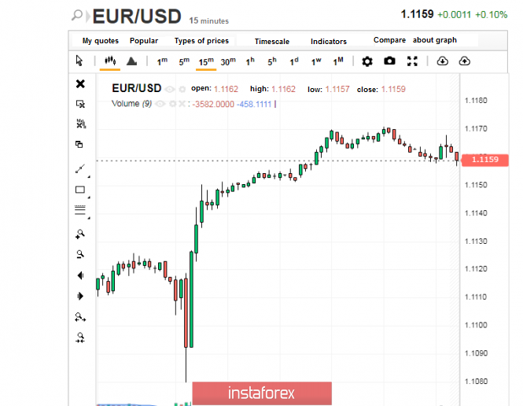The image size is (523, 406).
Task: Click the EUR/USD chart legend label
Action: pyautogui.click(x=136, y=88)
